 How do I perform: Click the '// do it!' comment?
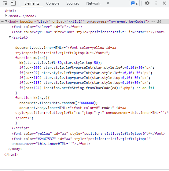(x=145, y=88)
